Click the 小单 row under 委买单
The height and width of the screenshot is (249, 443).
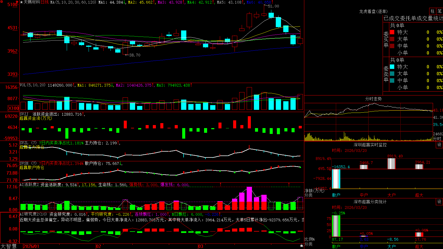pos(416,53)
